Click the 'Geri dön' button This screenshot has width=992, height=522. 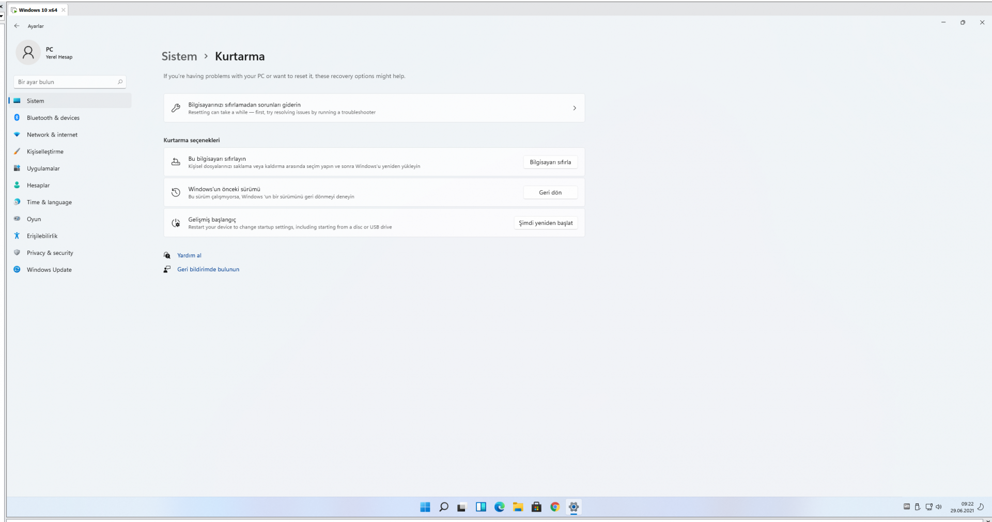point(550,192)
